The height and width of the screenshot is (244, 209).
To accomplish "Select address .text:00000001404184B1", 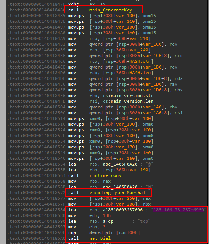I will coord(36,44).
